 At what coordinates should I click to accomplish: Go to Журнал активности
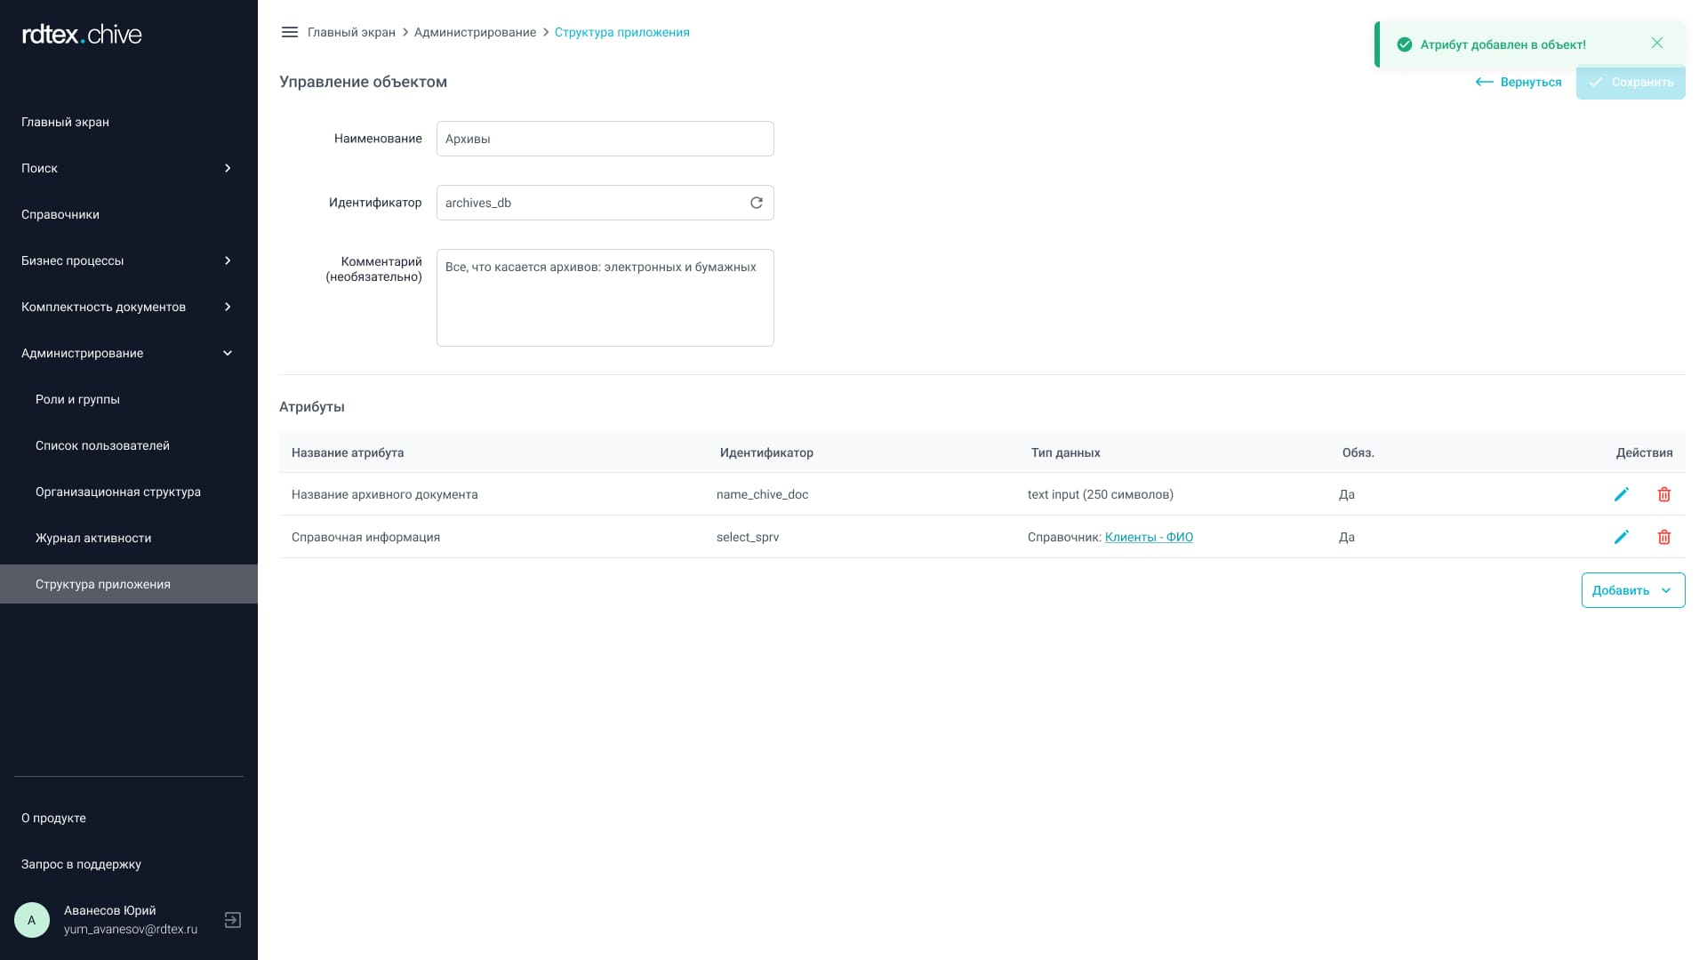click(x=93, y=538)
